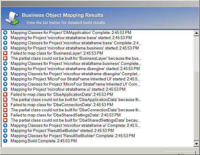Screen dimensions: 200x155
Task: Click the scrollbar down arrow button
Action: pos(196,144)
